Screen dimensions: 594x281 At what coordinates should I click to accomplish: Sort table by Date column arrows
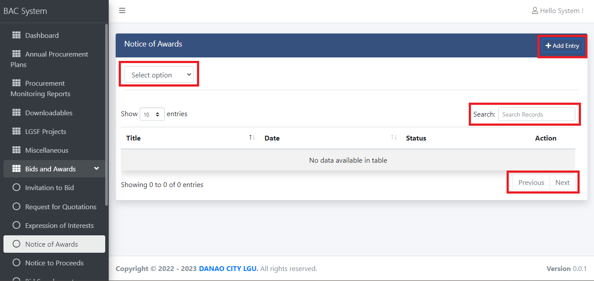tap(394, 137)
